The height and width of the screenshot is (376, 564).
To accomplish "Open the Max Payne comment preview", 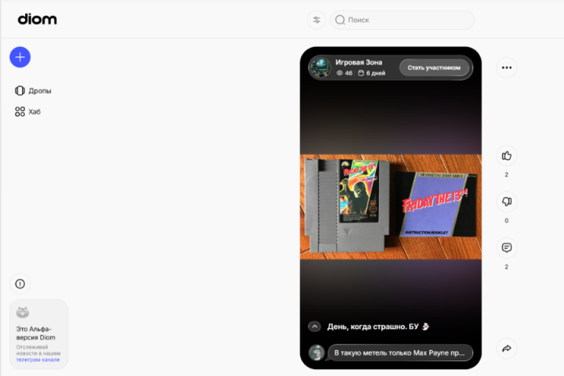I will click(399, 353).
